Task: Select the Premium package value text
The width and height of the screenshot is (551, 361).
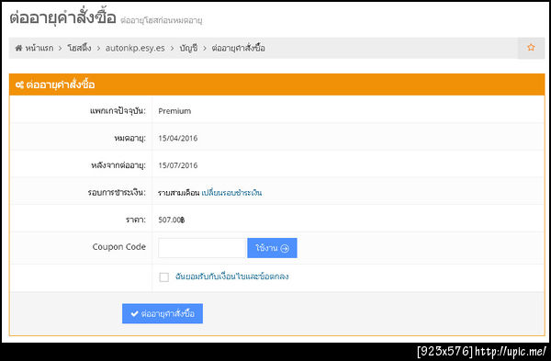Action: 174,111
